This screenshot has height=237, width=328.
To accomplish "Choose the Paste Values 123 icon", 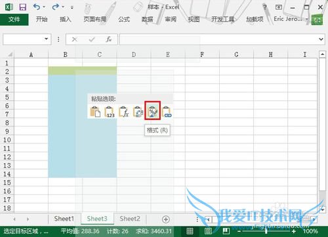I will (110, 111).
